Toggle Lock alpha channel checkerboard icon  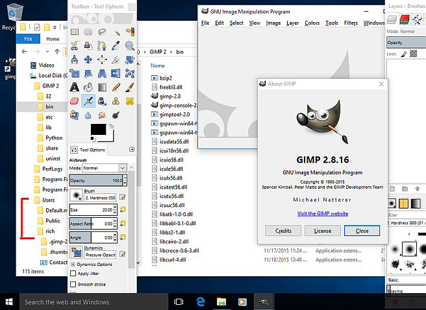click(x=413, y=54)
